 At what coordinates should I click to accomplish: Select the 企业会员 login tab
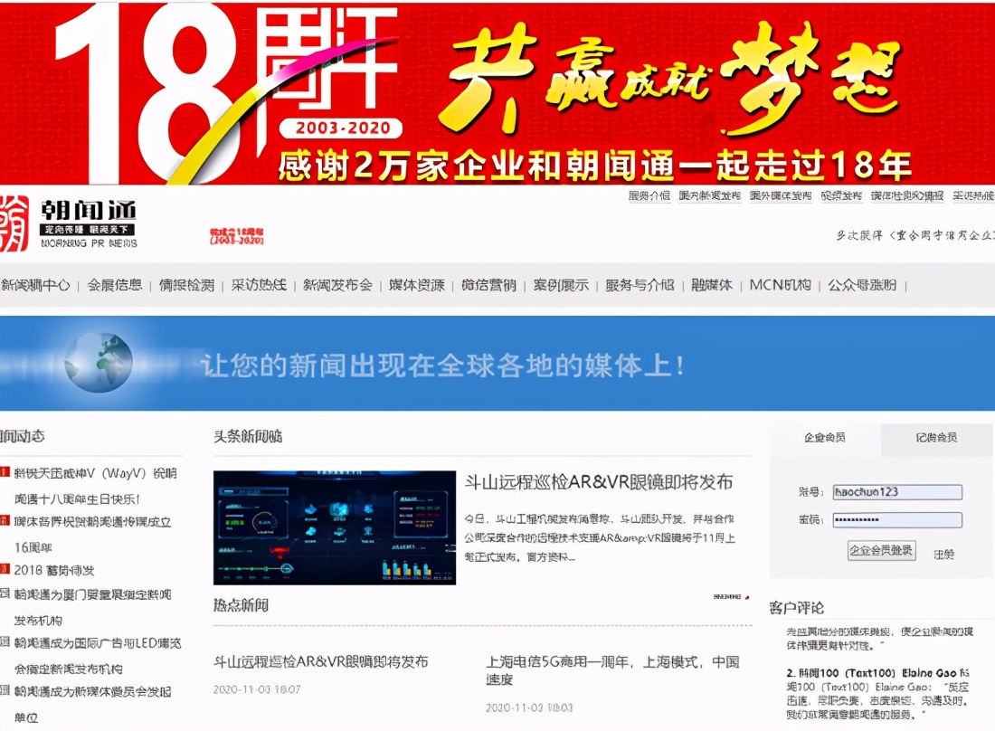pyautogui.click(x=828, y=440)
